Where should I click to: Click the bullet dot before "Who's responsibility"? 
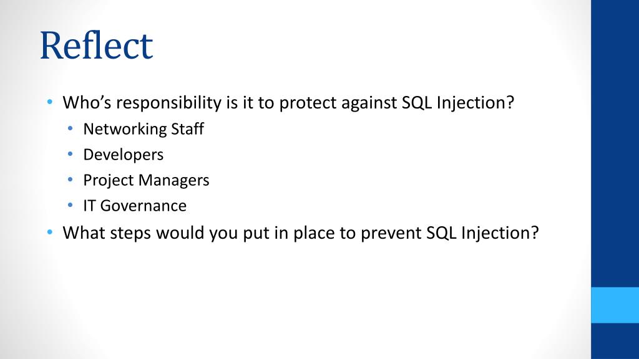point(50,102)
